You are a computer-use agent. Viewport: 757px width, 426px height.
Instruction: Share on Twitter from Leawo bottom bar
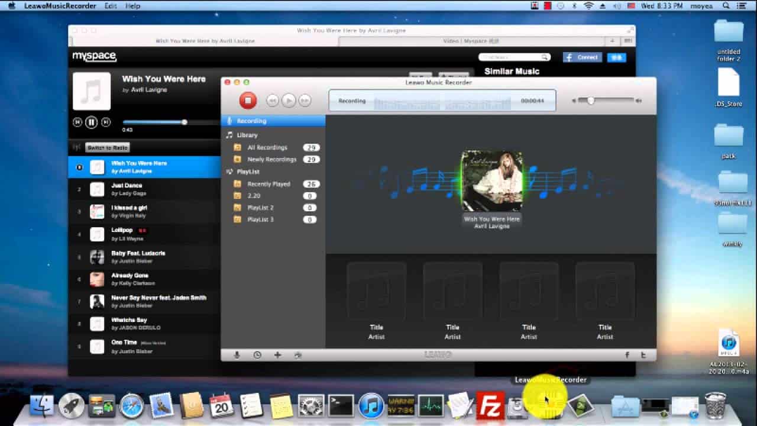[643, 355]
